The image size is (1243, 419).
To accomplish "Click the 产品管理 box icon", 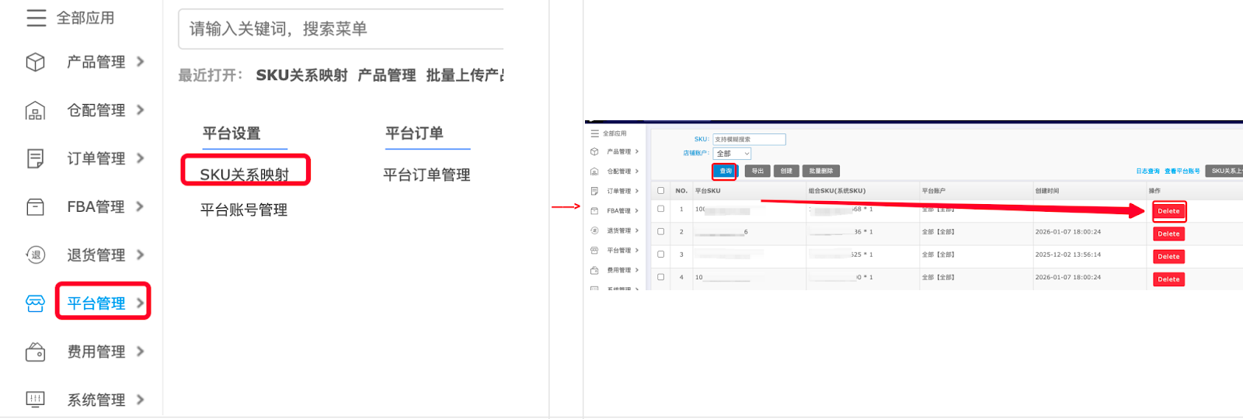I will [36, 62].
